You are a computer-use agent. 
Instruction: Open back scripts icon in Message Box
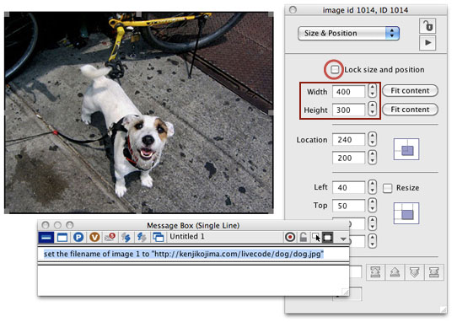point(142,238)
